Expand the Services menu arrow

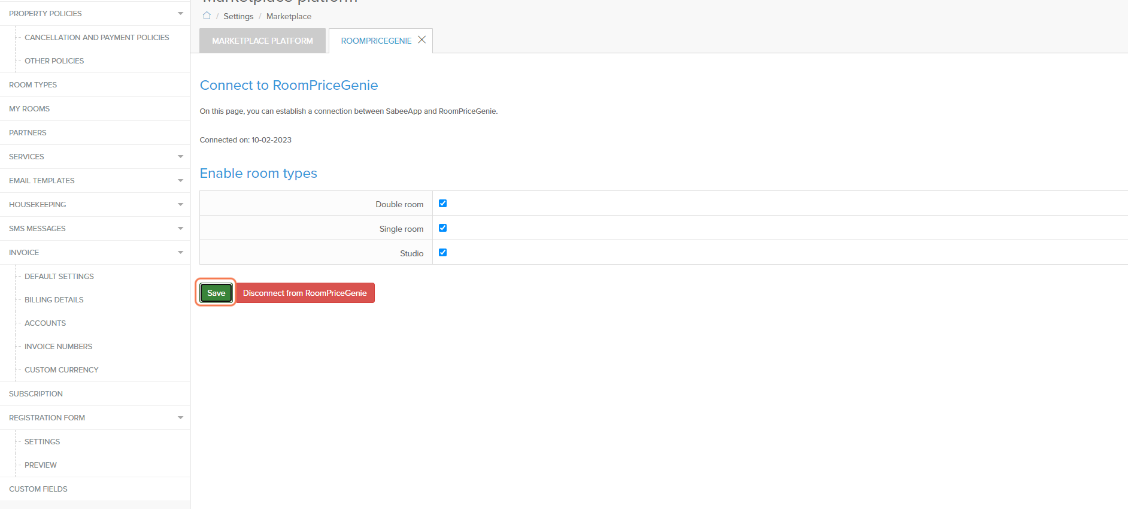point(180,157)
